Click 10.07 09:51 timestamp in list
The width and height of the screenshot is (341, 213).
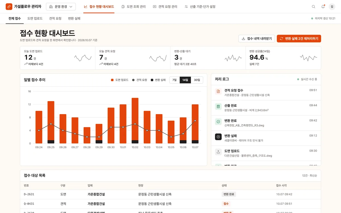(284, 204)
